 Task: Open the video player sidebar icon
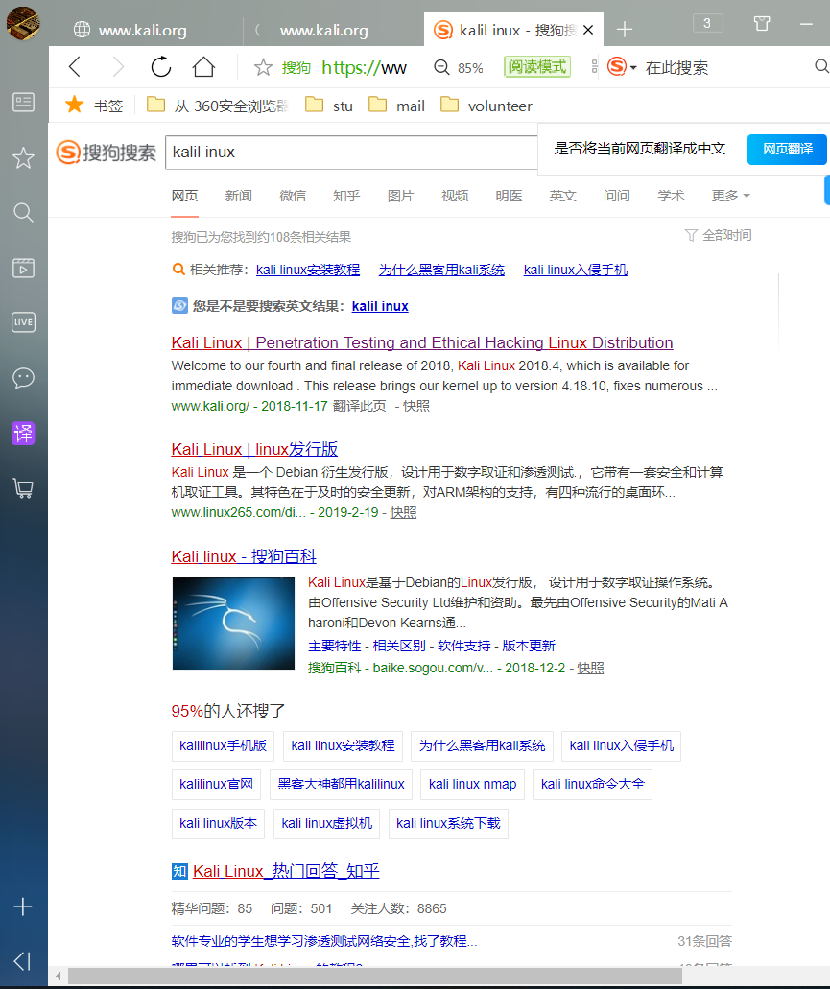23,268
